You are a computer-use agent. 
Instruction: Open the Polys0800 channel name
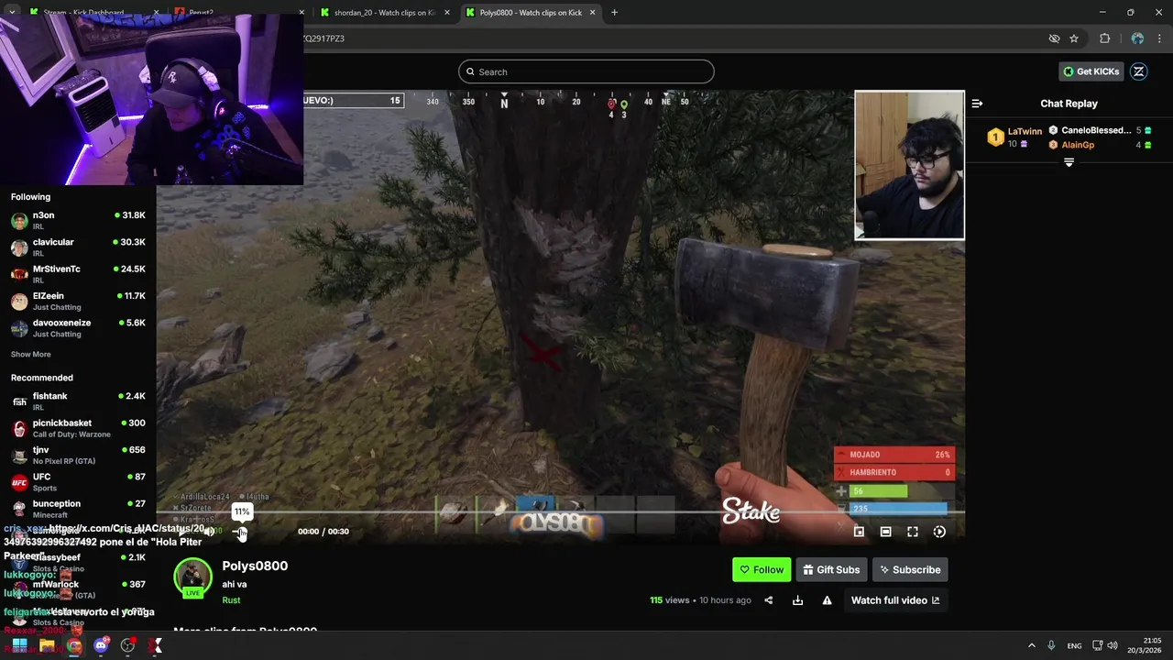click(255, 566)
